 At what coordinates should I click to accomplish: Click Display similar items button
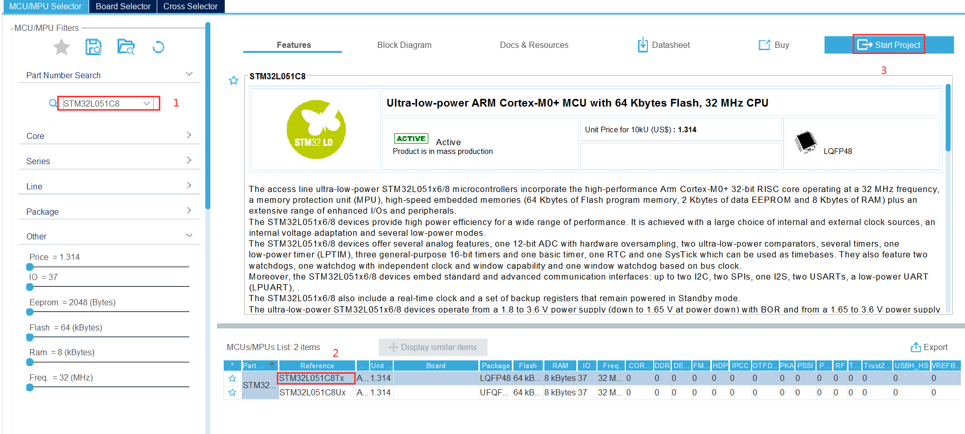click(x=433, y=347)
